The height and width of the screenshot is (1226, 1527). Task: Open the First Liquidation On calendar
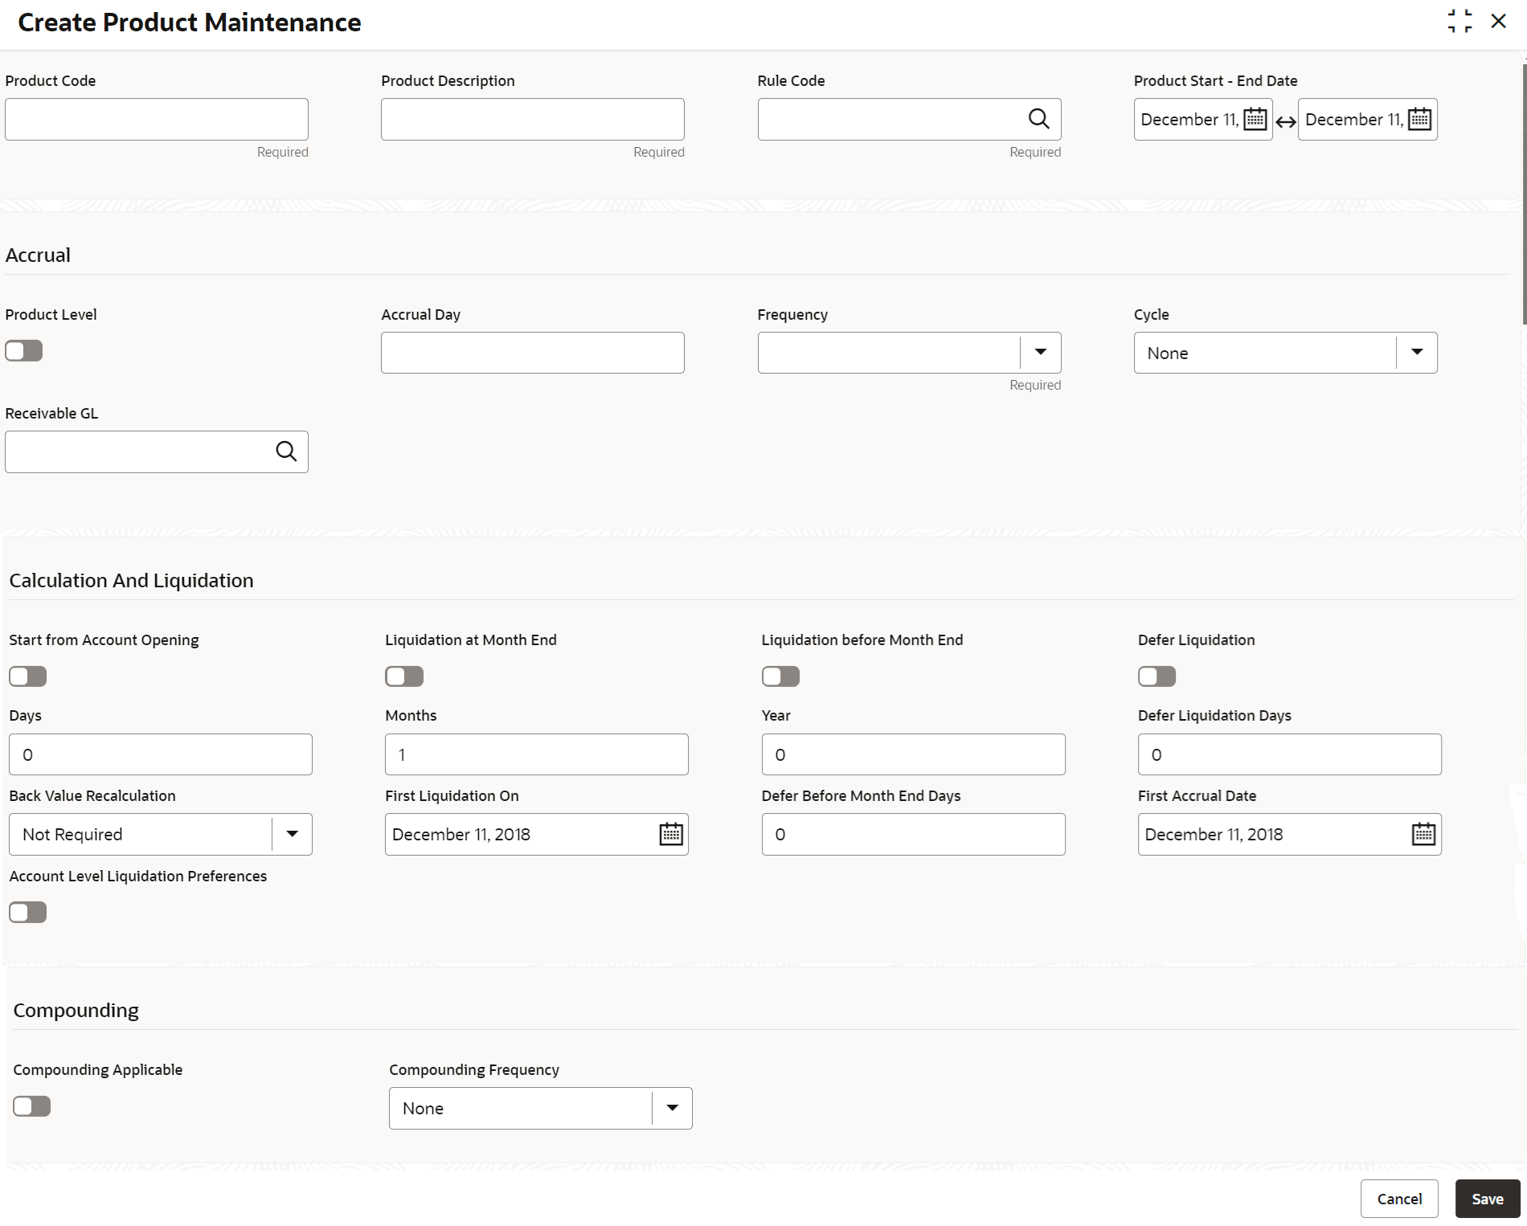(670, 834)
